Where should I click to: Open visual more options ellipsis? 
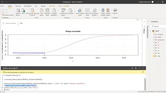pos(141,20)
